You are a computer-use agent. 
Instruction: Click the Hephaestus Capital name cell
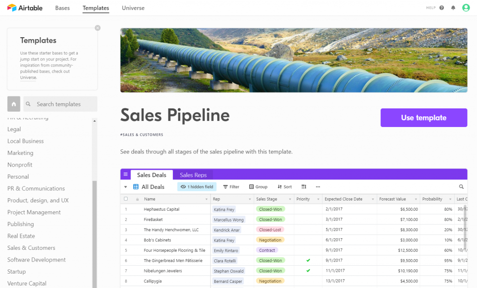point(162,209)
